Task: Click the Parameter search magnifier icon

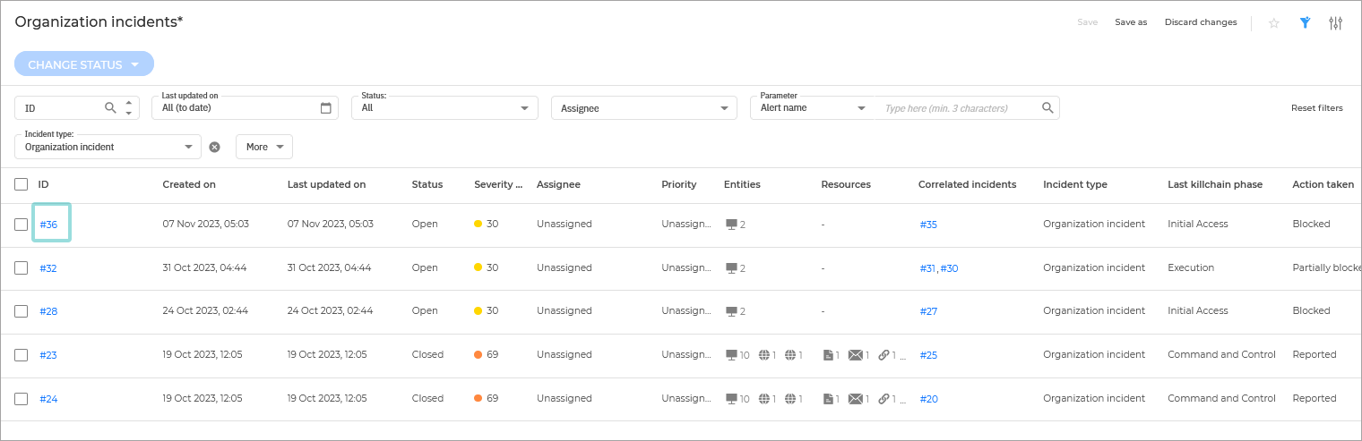Action: click(1047, 108)
